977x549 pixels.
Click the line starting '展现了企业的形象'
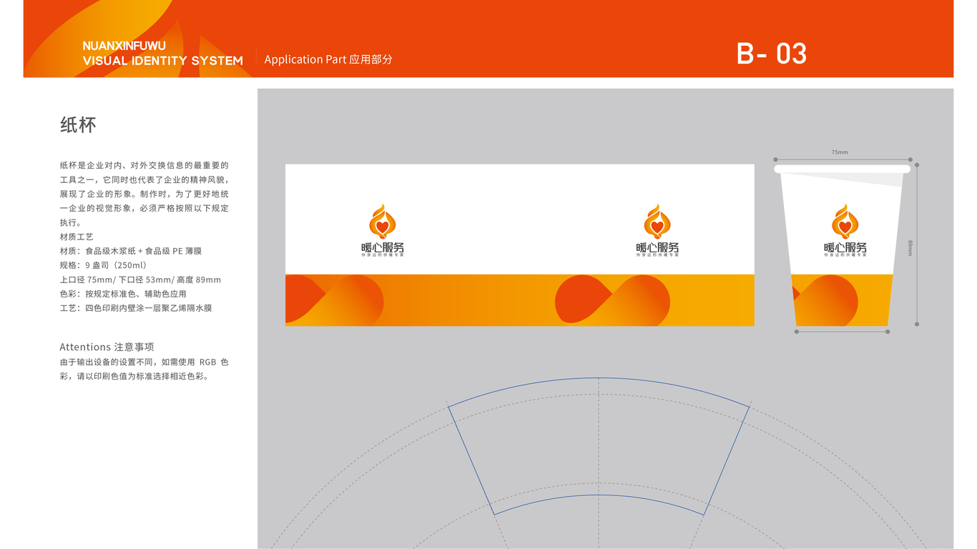pyautogui.click(x=144, y=194)
